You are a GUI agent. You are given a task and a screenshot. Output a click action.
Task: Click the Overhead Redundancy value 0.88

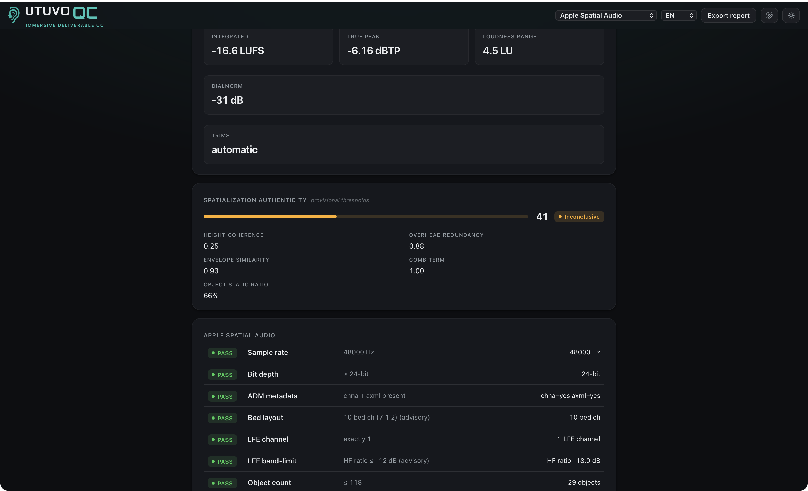pyautogui.click(x=416, y=246)
